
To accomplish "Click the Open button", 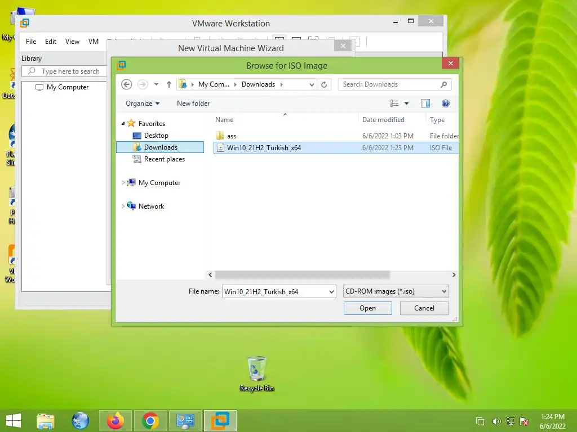I will [367, 308].
